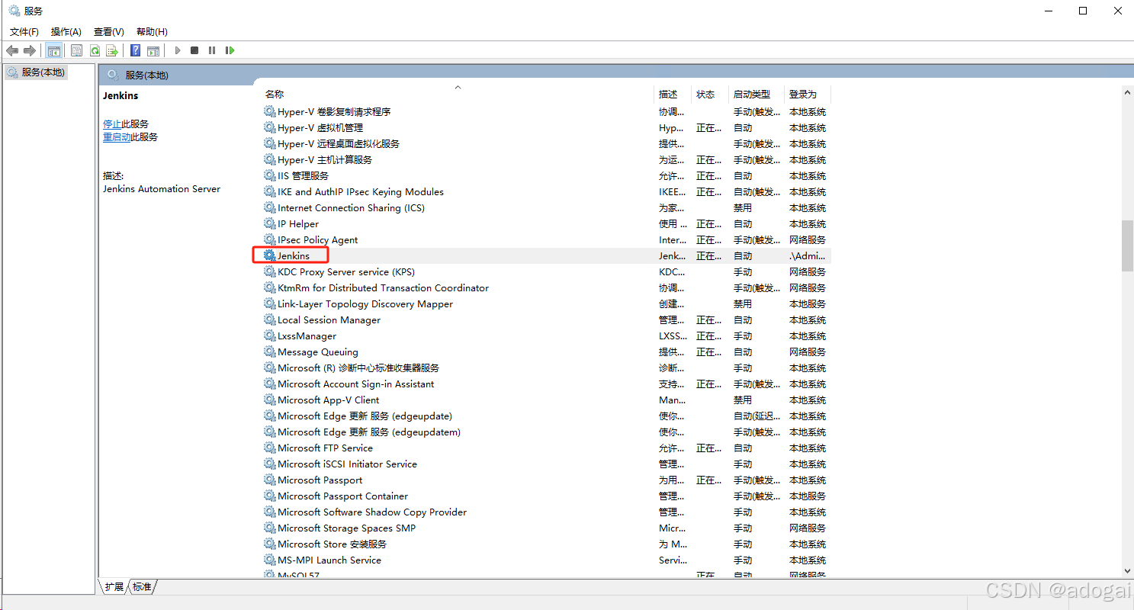The height and width of the screenshot is (610, 1134).
Task: Select Microsoft (R) 诊断中心标准收集器服务 row
Action: tap(546, 368)
